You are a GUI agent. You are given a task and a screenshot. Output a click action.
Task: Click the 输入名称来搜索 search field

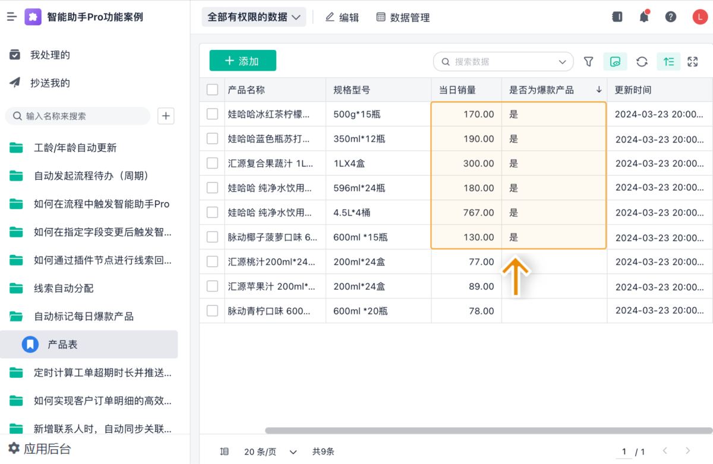(x=83, y=116)
